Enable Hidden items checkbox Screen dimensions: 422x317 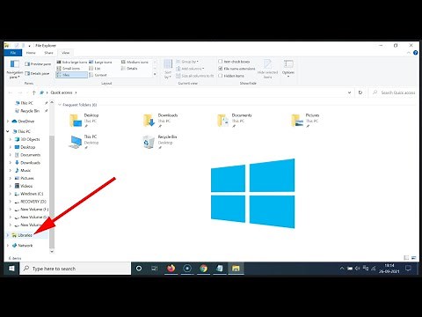tap(221, 76)
